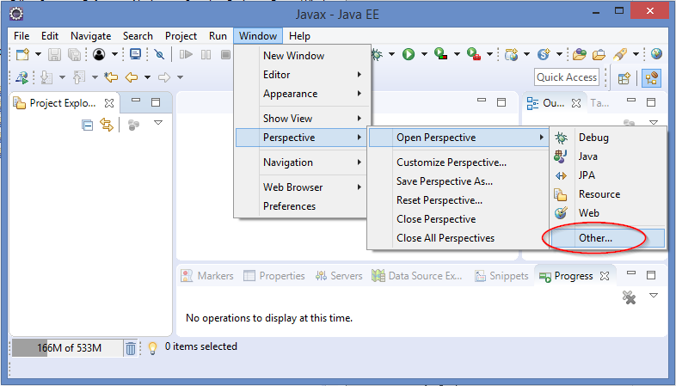Select Debug perspective from submenu
Screen dimensions: 676x386
(593, 138)
